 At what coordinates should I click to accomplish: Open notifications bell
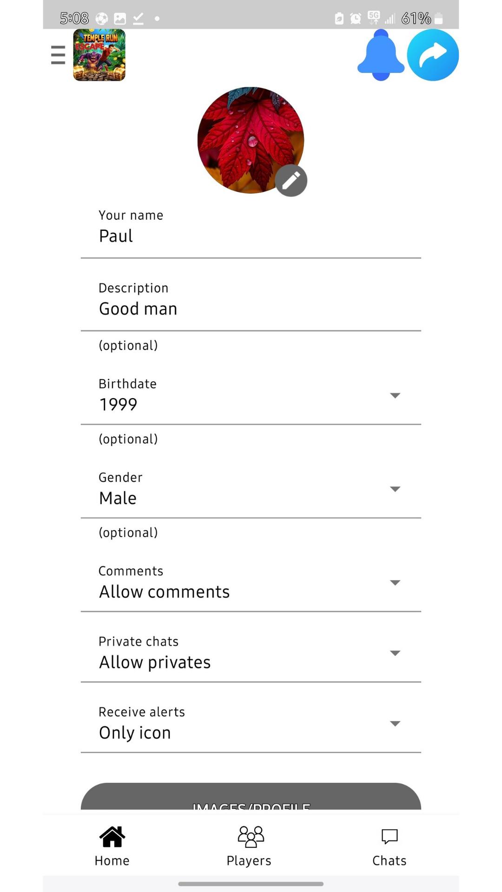pyautogui.click(x=381, y=55)
